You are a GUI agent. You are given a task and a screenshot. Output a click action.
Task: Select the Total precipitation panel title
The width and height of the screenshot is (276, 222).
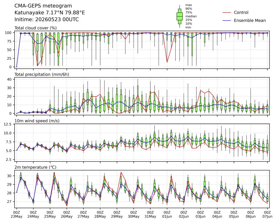coord(42,74)
